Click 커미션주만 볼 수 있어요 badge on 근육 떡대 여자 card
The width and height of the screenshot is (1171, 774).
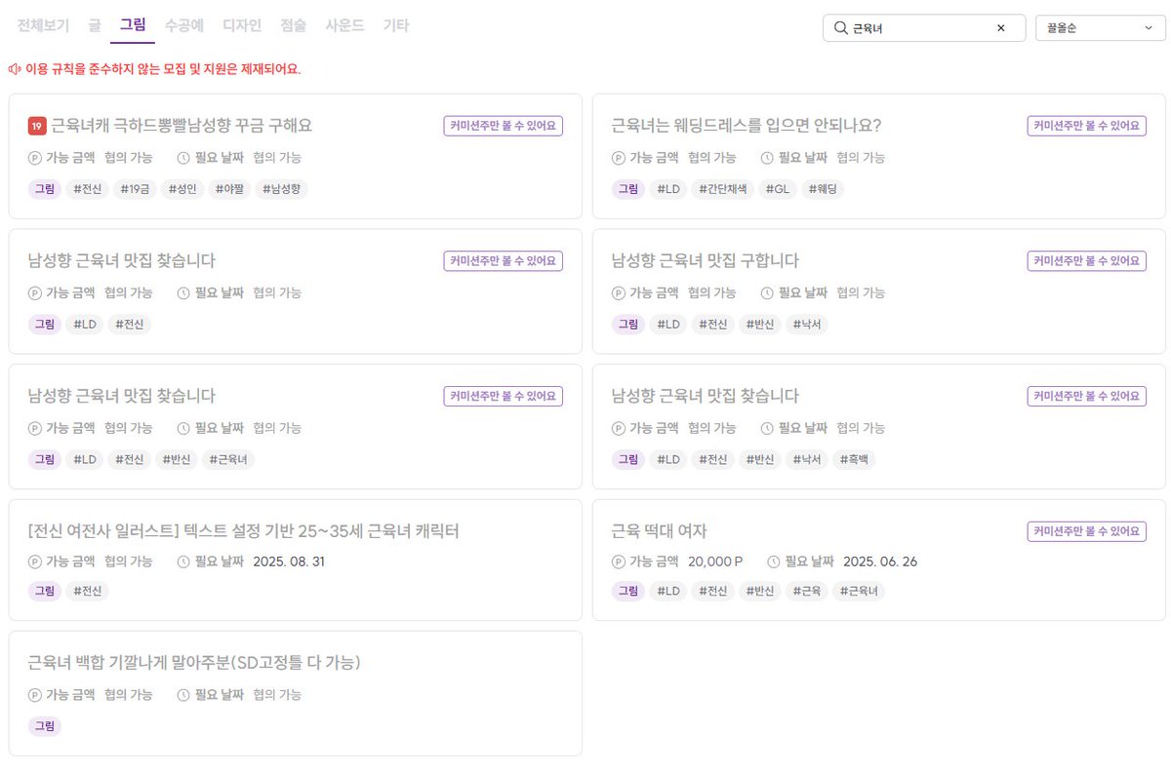1087,531
